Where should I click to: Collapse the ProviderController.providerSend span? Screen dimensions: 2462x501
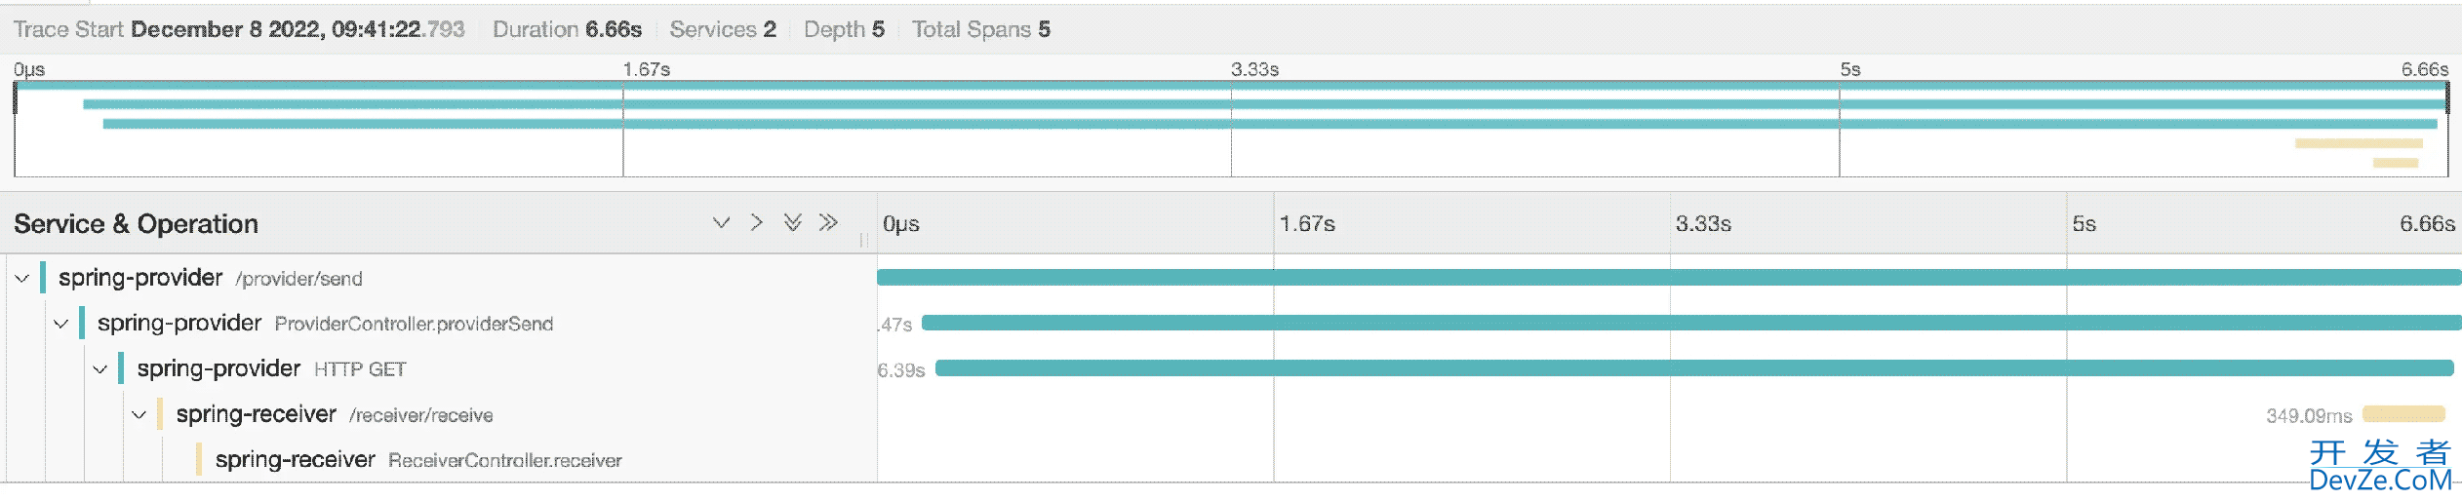coord(60,324)
